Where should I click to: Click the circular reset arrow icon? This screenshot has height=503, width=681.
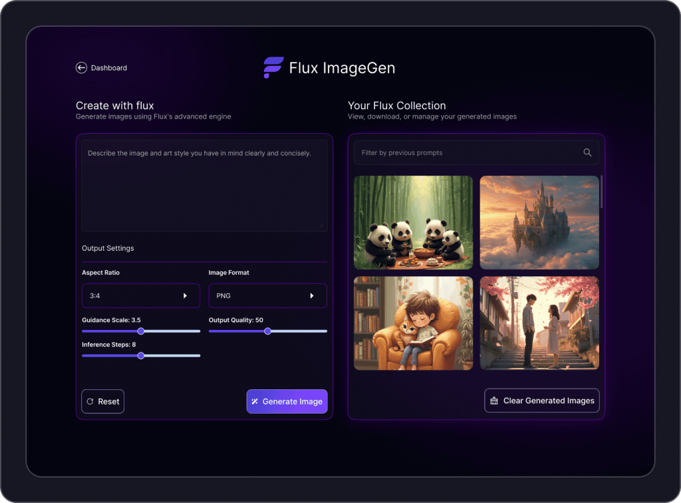[90, 401]
